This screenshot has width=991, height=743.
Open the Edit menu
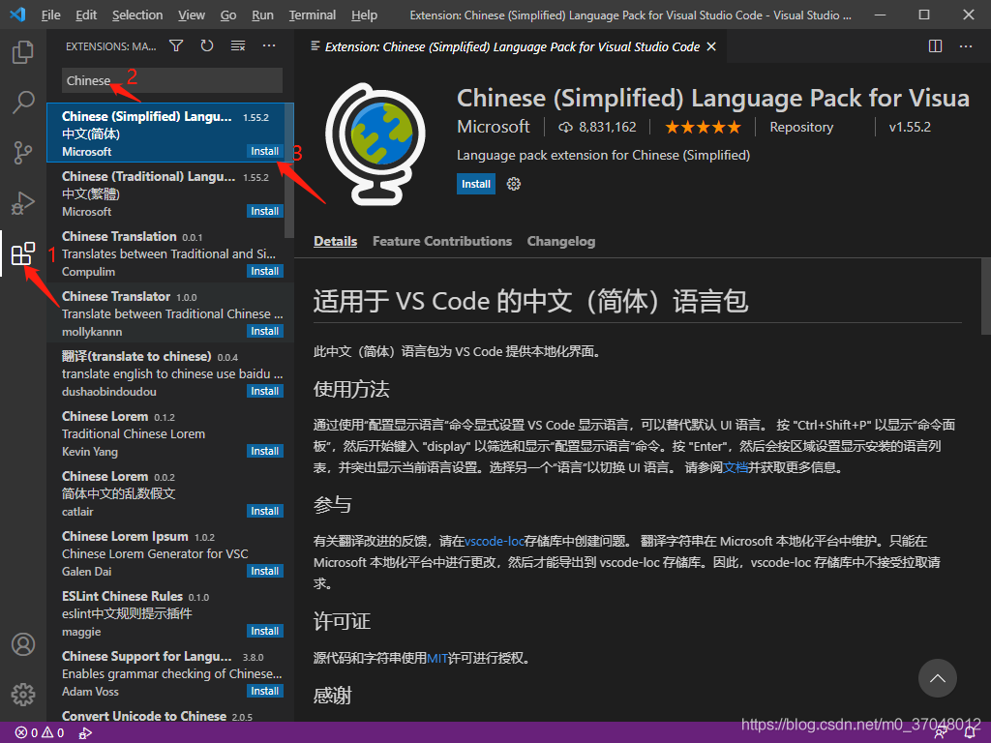pos(86,15)
